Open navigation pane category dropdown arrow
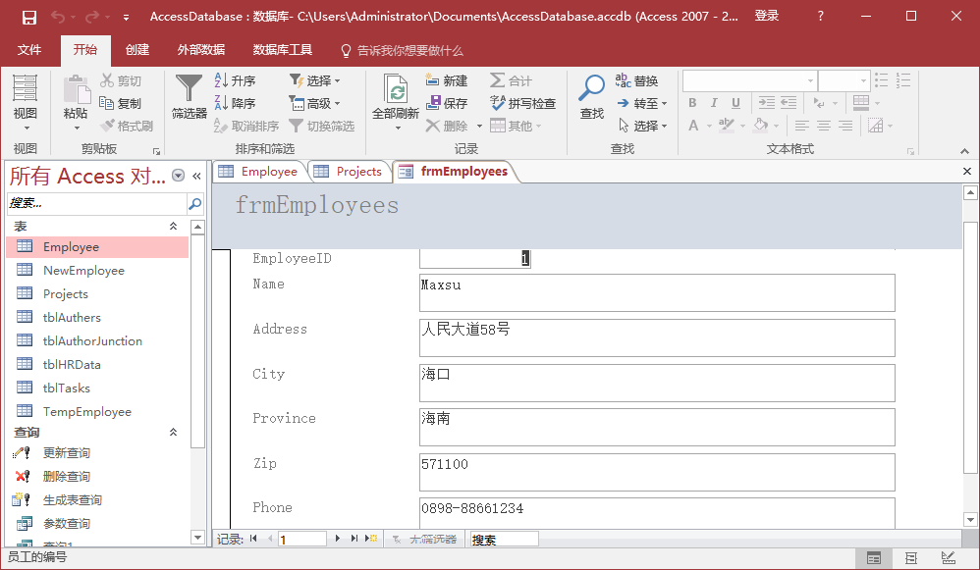The height and width of the screenshot is (570, 980). pyautogui.click(x=178, y=176)
